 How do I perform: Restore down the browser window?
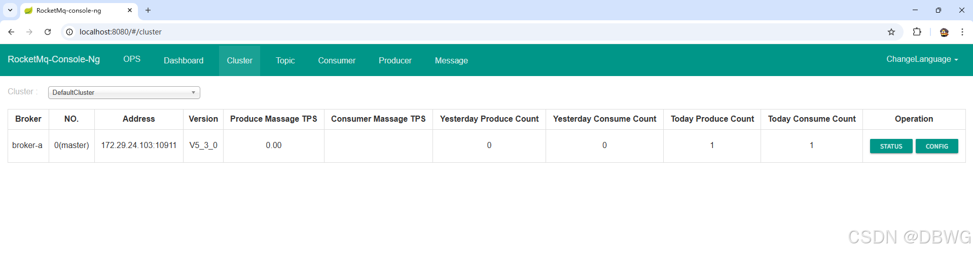[939, 10]
